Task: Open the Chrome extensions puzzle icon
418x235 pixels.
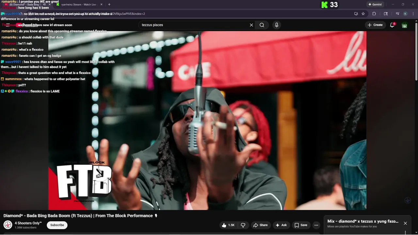Action: pos(374,14)
